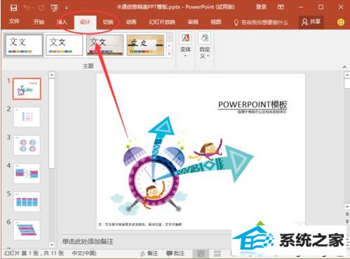Toggle the 备注 notes pane
The image size is (350, 259).
(x=149, y=253)
